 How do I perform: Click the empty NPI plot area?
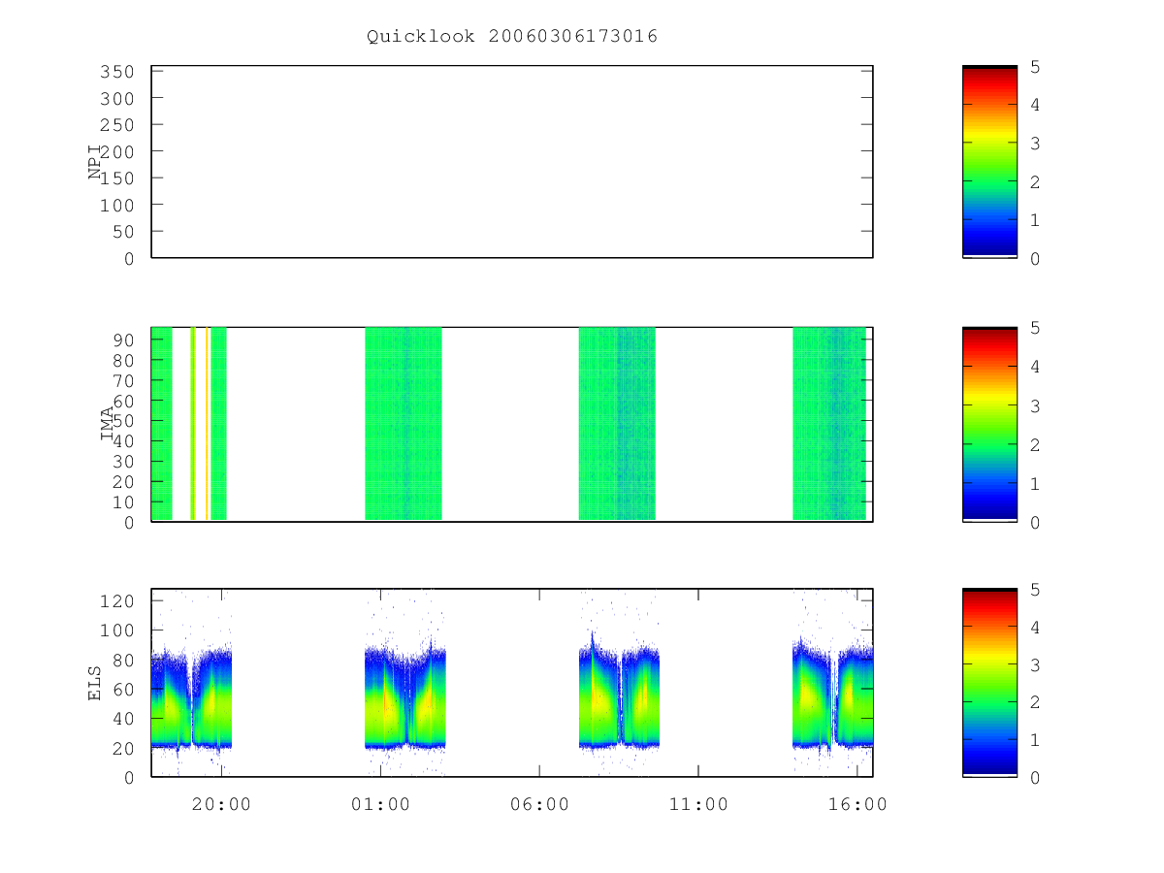pyautogui.click(x=512, y=162)
